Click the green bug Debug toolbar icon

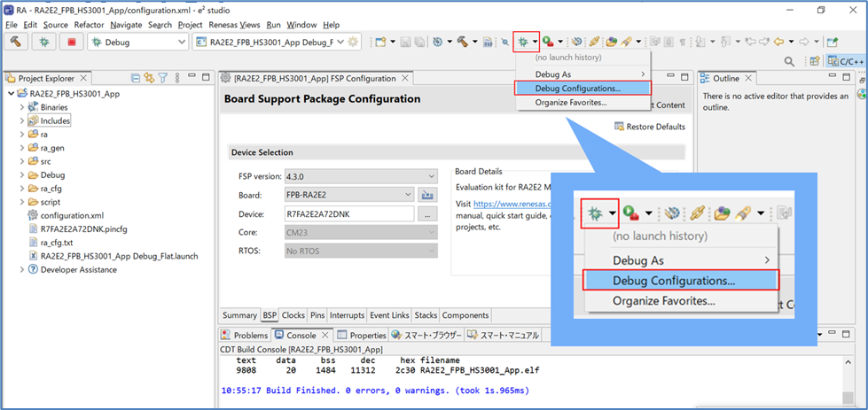[x=524, y=42]
